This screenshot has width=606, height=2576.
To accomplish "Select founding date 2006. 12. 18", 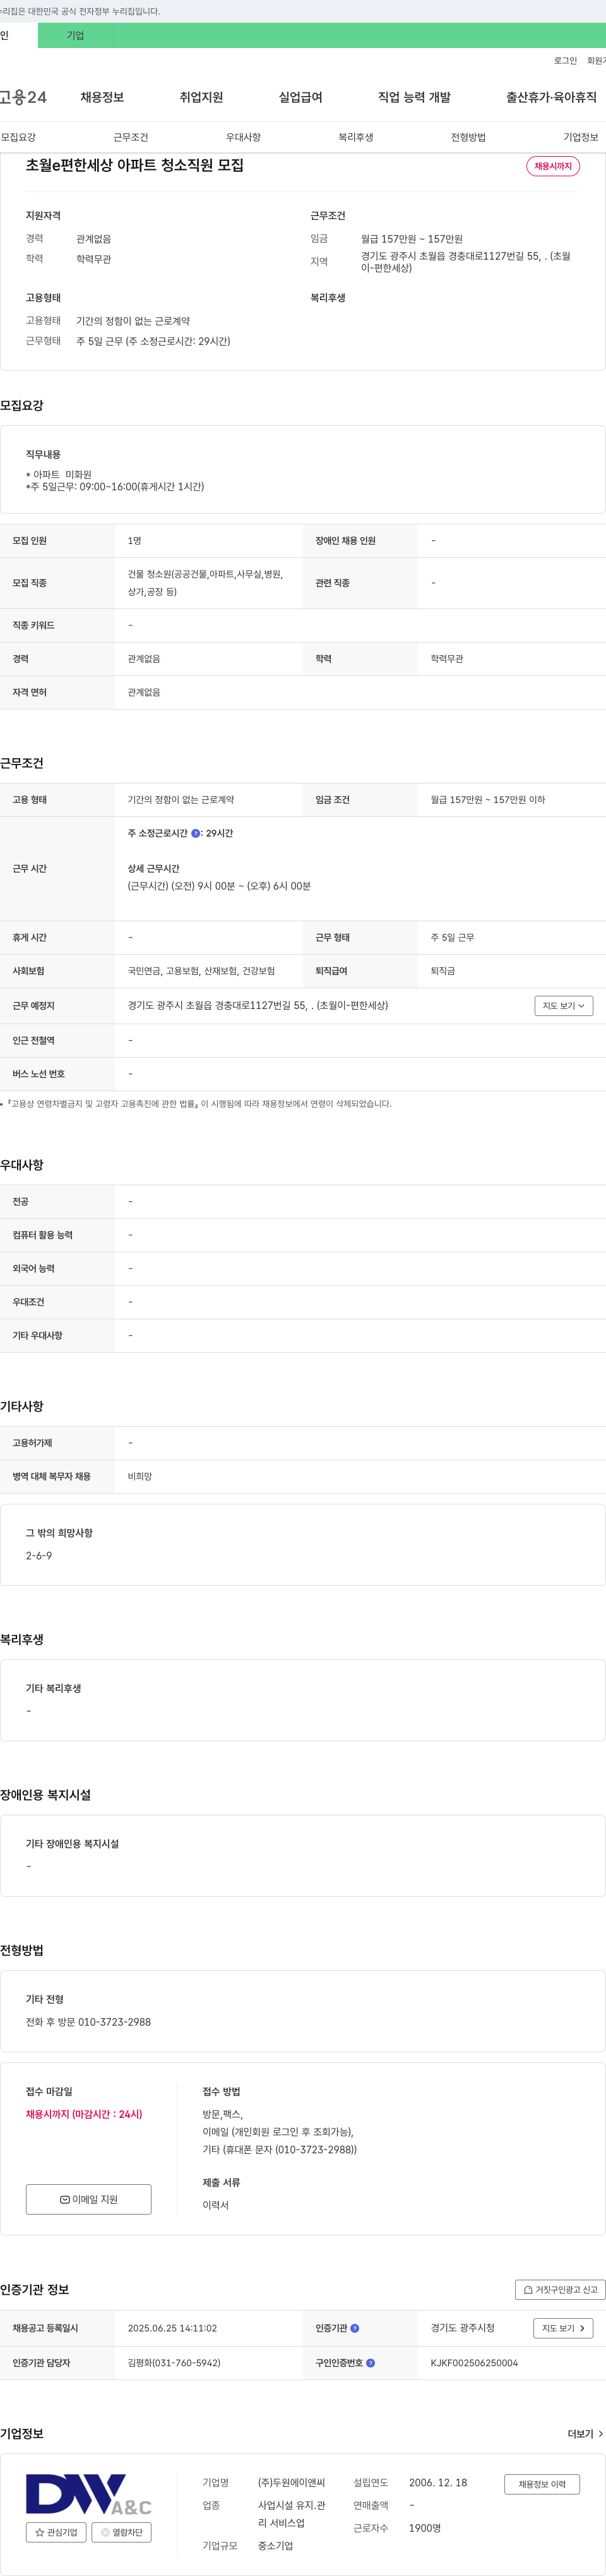I will point(438,2482).
